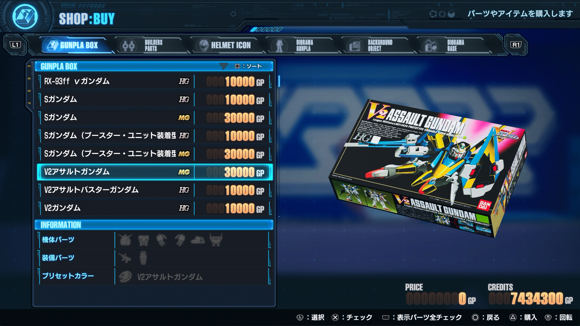Click the shield equipment icon
This screenshot has width=580, height=326.
pos(143,258)
